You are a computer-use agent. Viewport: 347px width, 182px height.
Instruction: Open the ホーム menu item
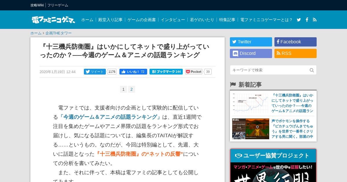point(87,20)
